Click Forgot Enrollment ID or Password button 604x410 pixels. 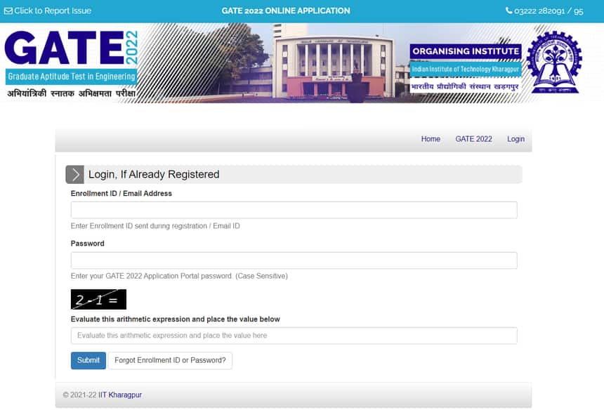tap(170, 360)
